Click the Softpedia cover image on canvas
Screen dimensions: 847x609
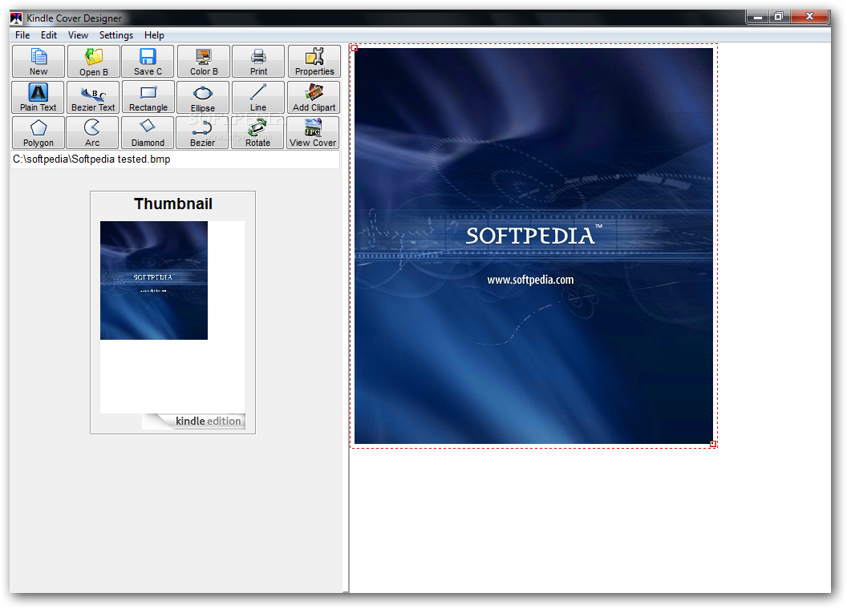click(x=533, y=246)
